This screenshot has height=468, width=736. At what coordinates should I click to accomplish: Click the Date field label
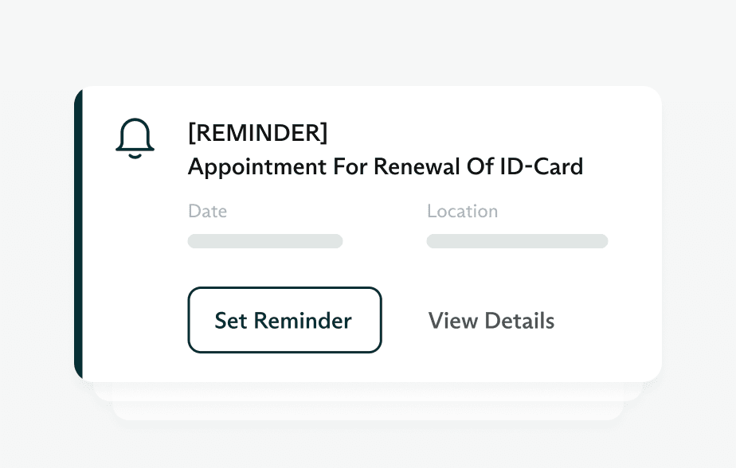coord(207,211)
